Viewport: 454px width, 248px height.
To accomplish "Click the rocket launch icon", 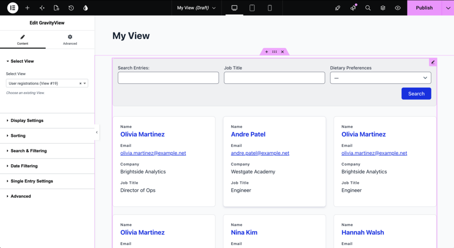I will 337,8.
